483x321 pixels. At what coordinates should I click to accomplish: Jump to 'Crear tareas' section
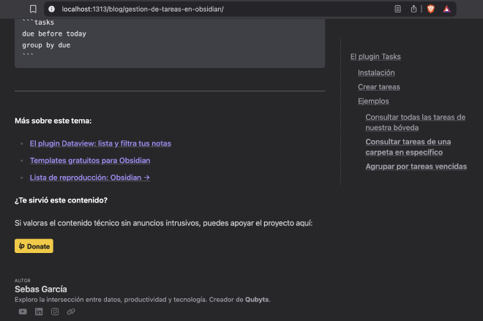[x=379, y=87]
